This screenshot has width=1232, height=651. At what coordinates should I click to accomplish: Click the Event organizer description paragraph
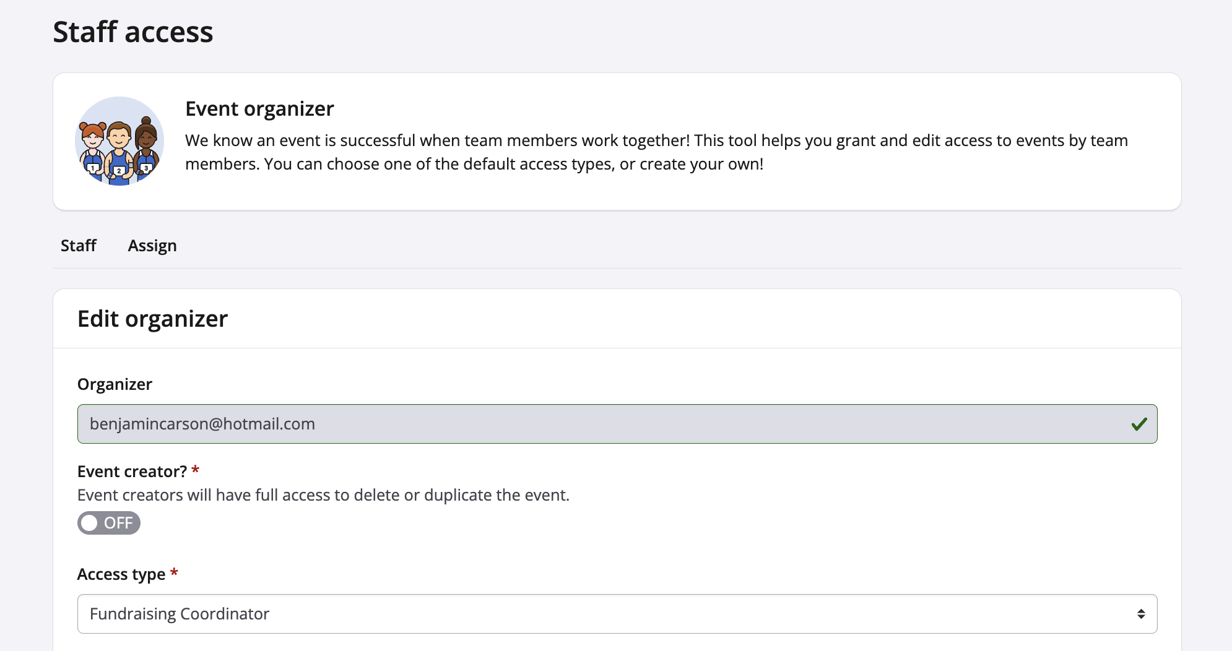click(656, 152)
